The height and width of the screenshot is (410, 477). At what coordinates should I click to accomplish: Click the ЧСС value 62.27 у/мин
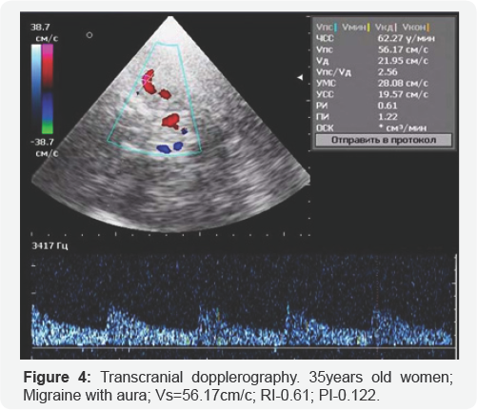[x=407, y=39]
